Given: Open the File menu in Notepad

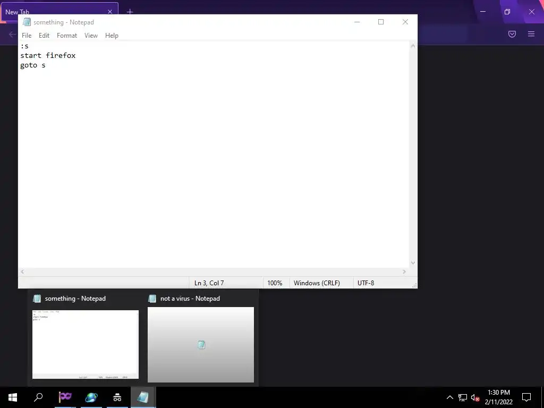Looking at the screenshot, I should [27, 36].
